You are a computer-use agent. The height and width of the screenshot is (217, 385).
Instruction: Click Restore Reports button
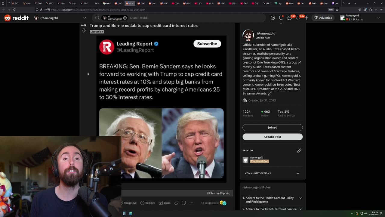pos(218,193)
